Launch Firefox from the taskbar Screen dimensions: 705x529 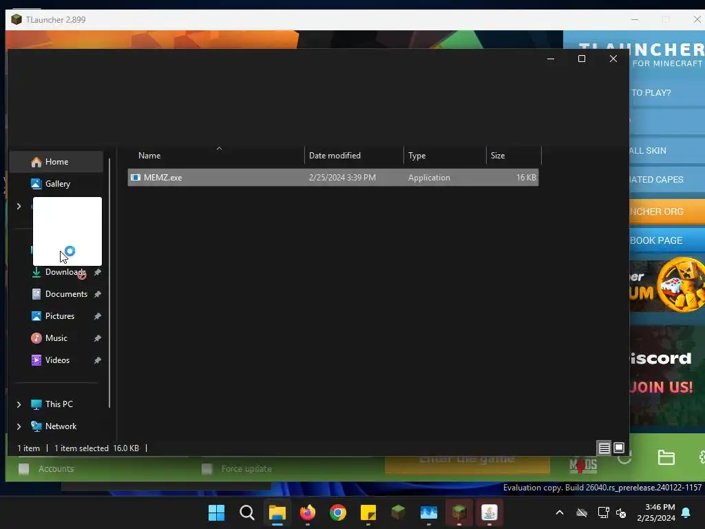pos(308,512)
